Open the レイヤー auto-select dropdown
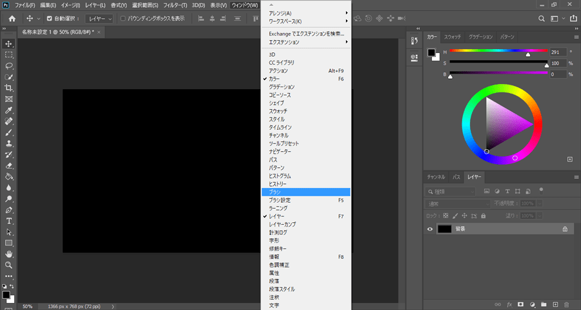Screen dimensions: 581x310 click(x=97, y=18)
